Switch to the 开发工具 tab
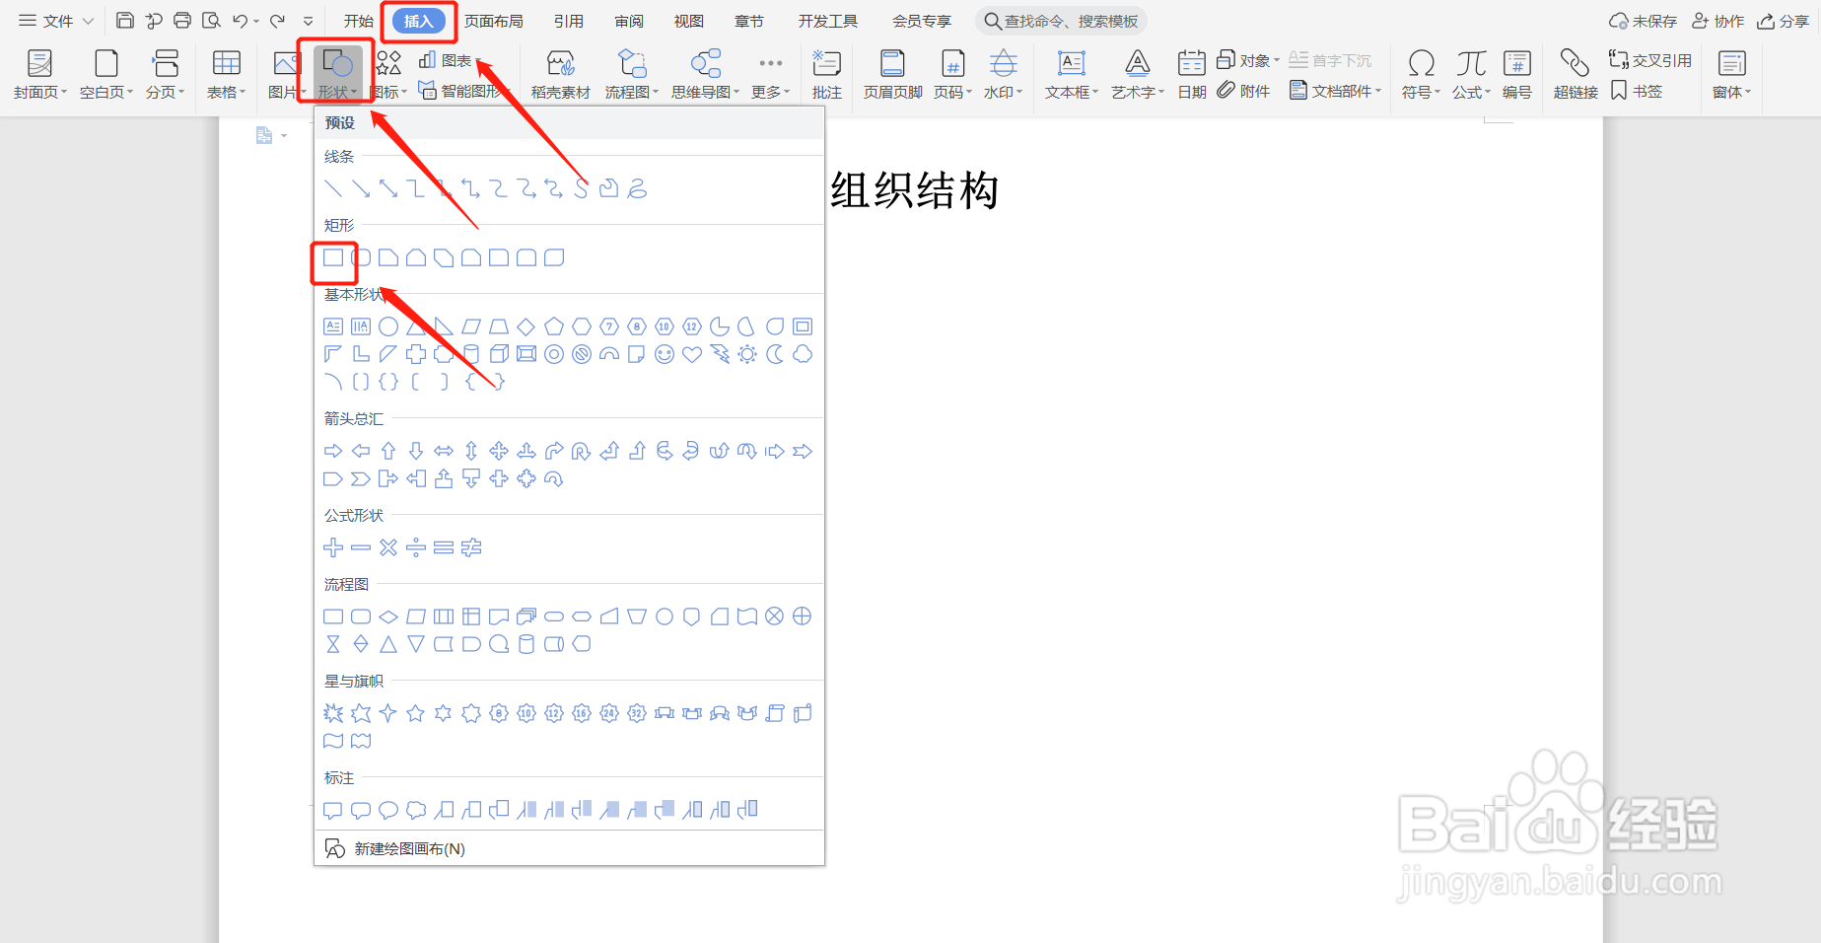This screenshot has height=943, width=1821. click(x=828, y=21)
